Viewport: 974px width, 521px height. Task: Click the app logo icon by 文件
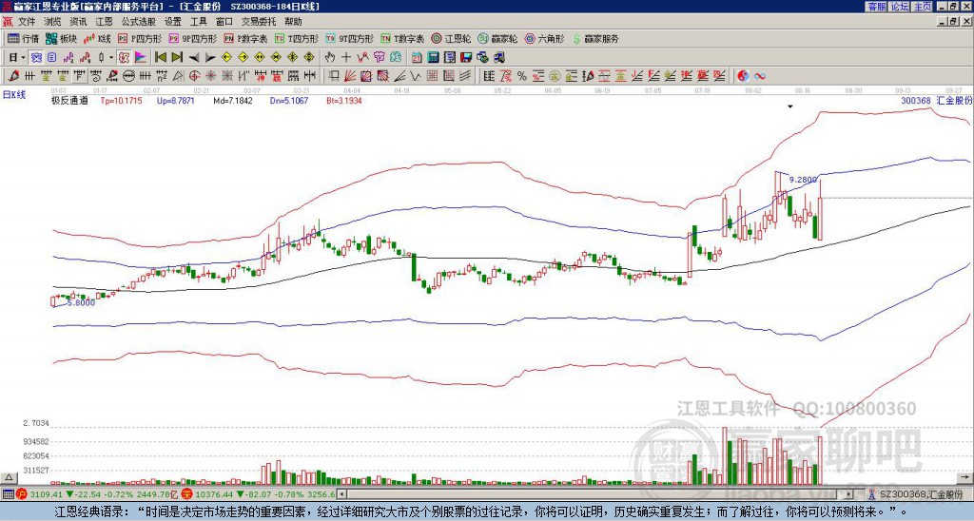pos(8,22)
